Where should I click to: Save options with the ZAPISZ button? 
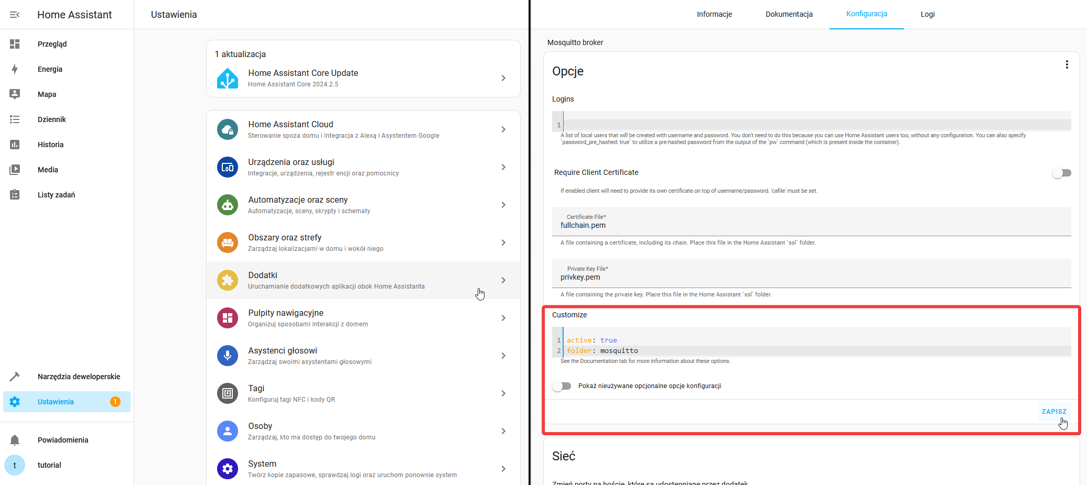(x=1054, y=412)
